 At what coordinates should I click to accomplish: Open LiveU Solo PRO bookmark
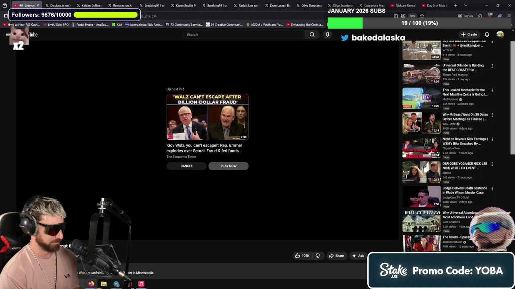(56, 24)
